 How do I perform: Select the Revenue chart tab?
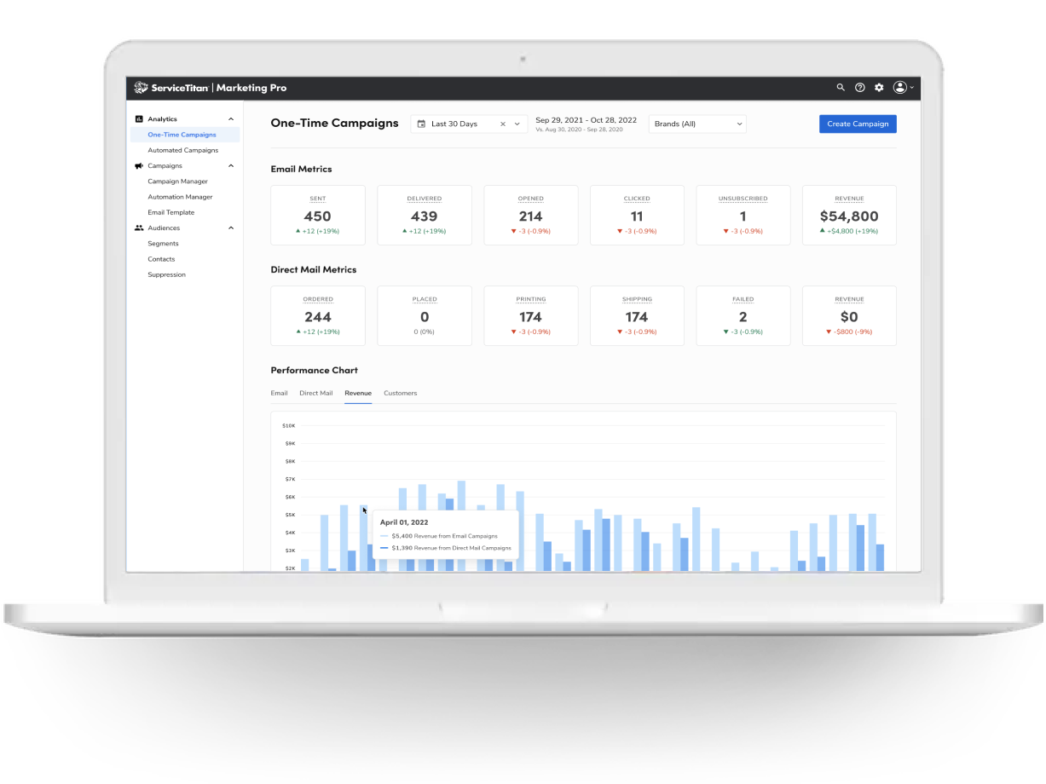[358, 394]
